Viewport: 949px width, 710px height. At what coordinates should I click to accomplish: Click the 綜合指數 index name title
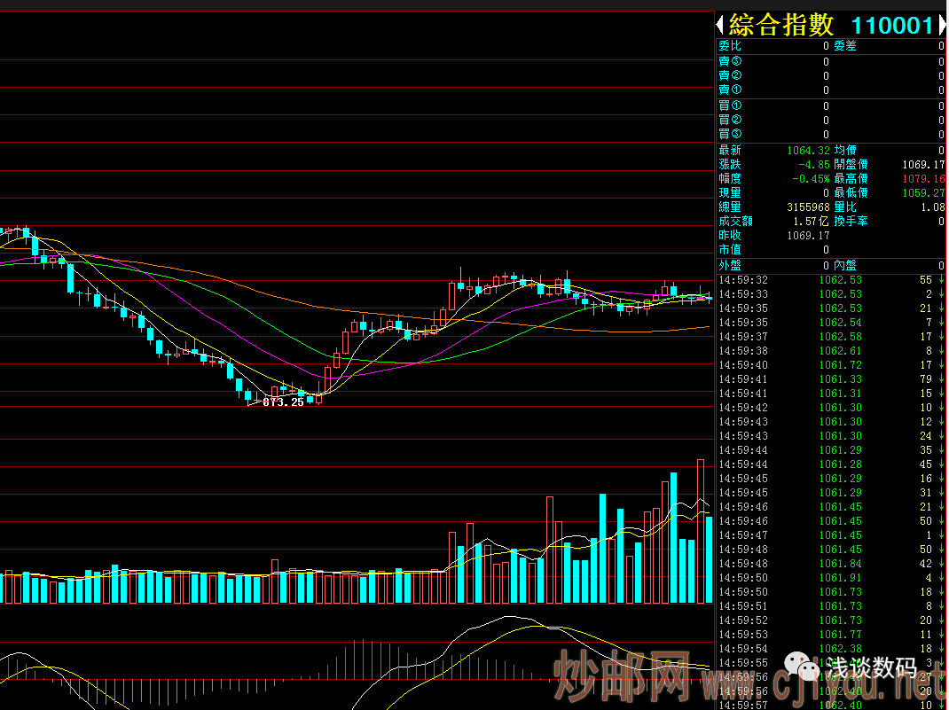[782, 25]
